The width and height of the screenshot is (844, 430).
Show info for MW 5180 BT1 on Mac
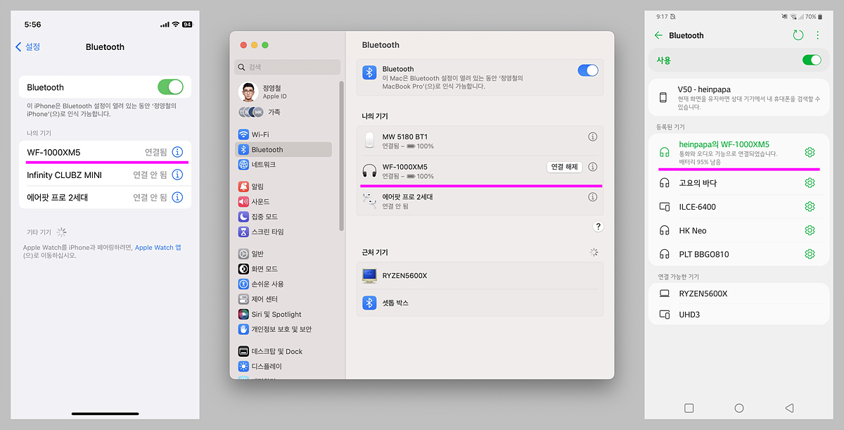point(592,137)
